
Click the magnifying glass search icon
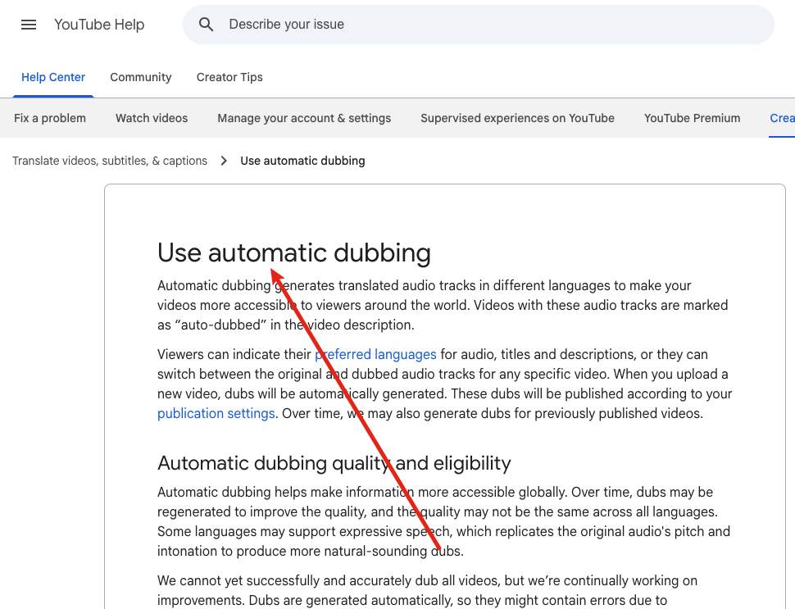click(x=207, y=25)
